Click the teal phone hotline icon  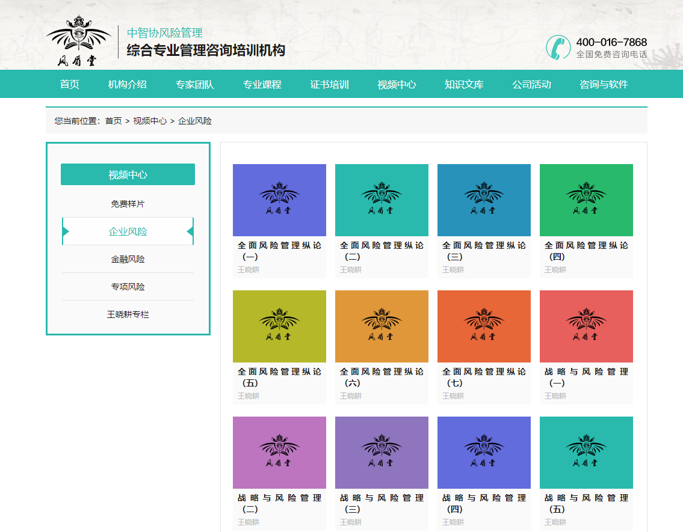(x=558, y=47)
